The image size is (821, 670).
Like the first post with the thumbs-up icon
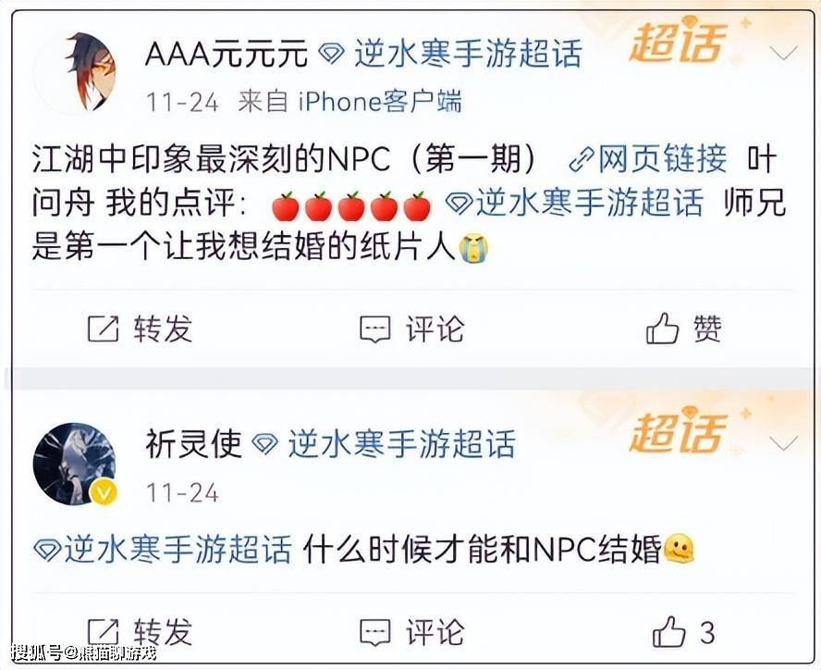pyautogui.click(x=662, y=329)
